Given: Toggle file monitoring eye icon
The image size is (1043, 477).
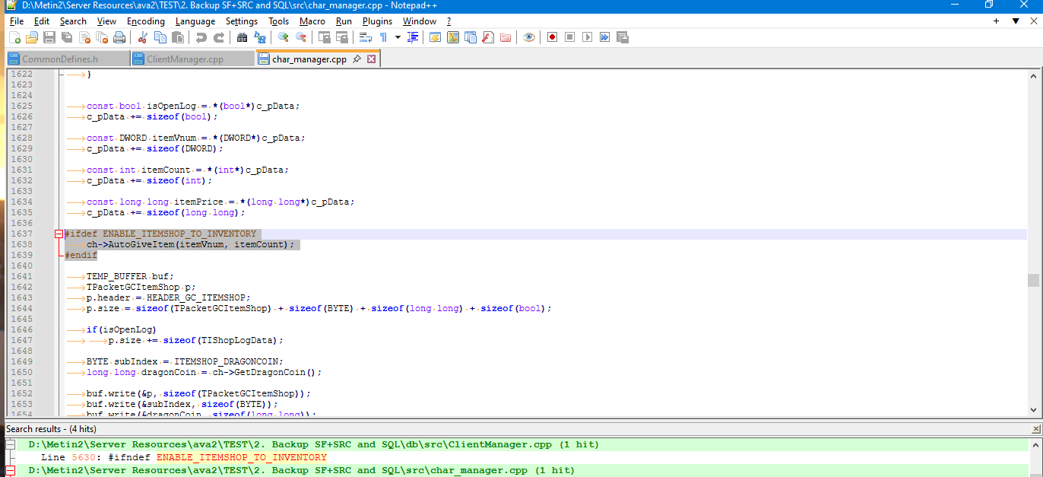Looking at the screenshot, I should 528,37.
